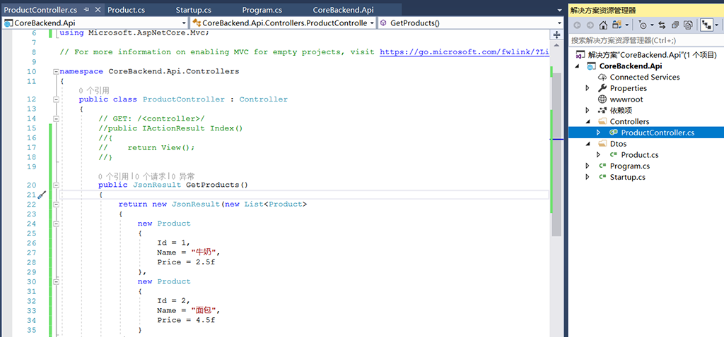Screen dimensions: 724x337
Task: Switch to the CoreBackend.Api editor tab
Action: [343, 10]
